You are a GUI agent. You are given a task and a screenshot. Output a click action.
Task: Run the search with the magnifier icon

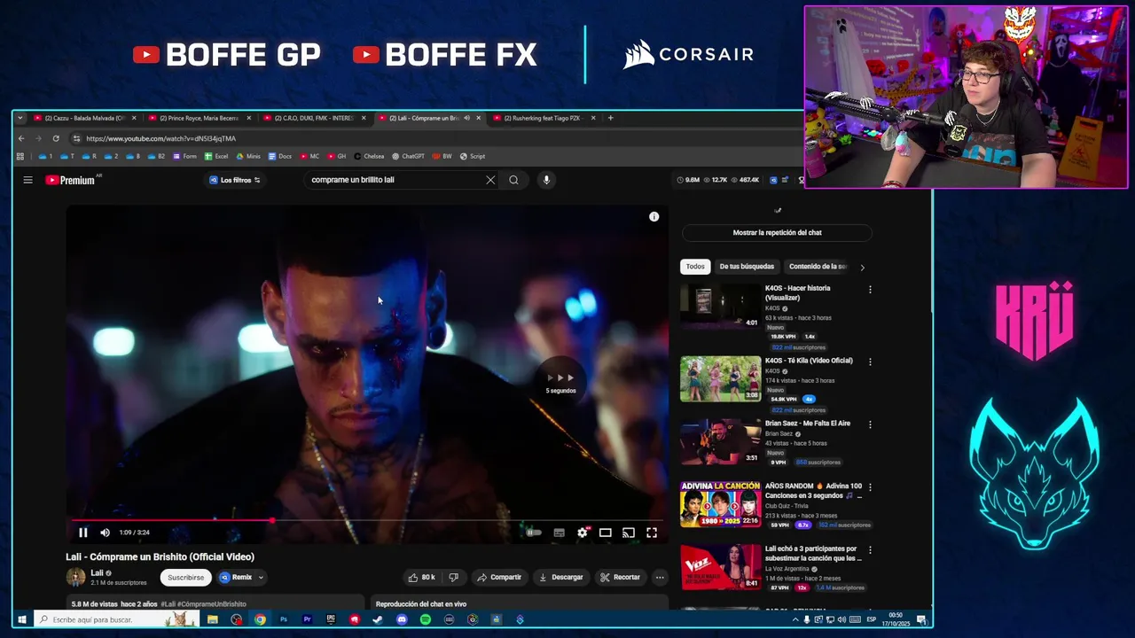coord(513,180)
